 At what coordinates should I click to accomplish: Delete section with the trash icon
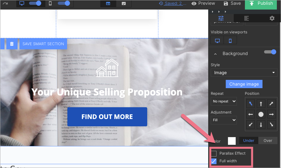coord(12,44)
